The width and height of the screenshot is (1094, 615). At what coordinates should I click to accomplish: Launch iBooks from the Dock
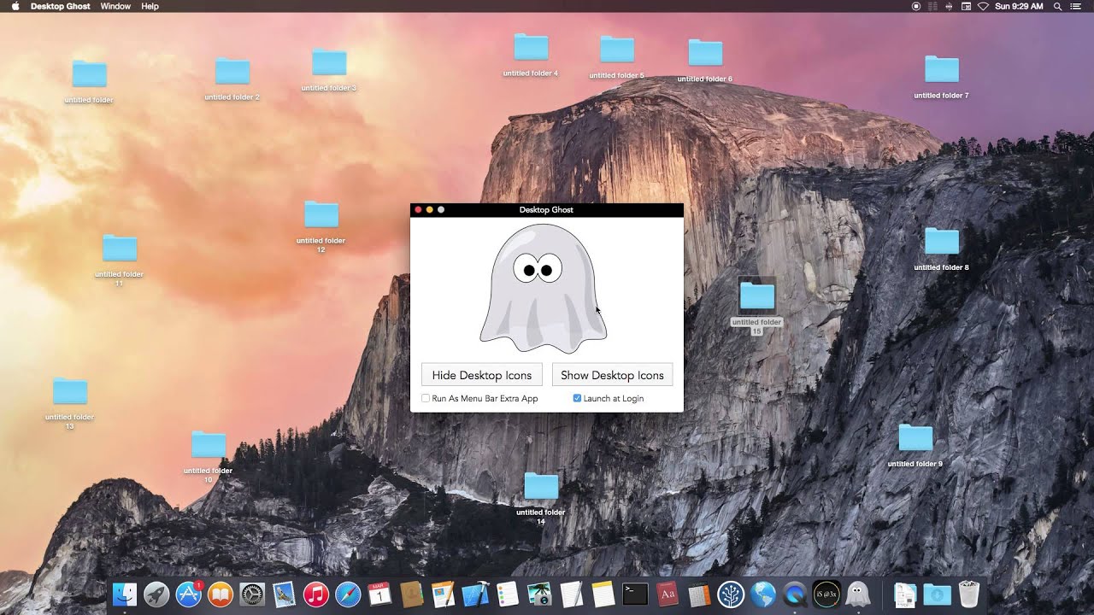pos(221,594)
